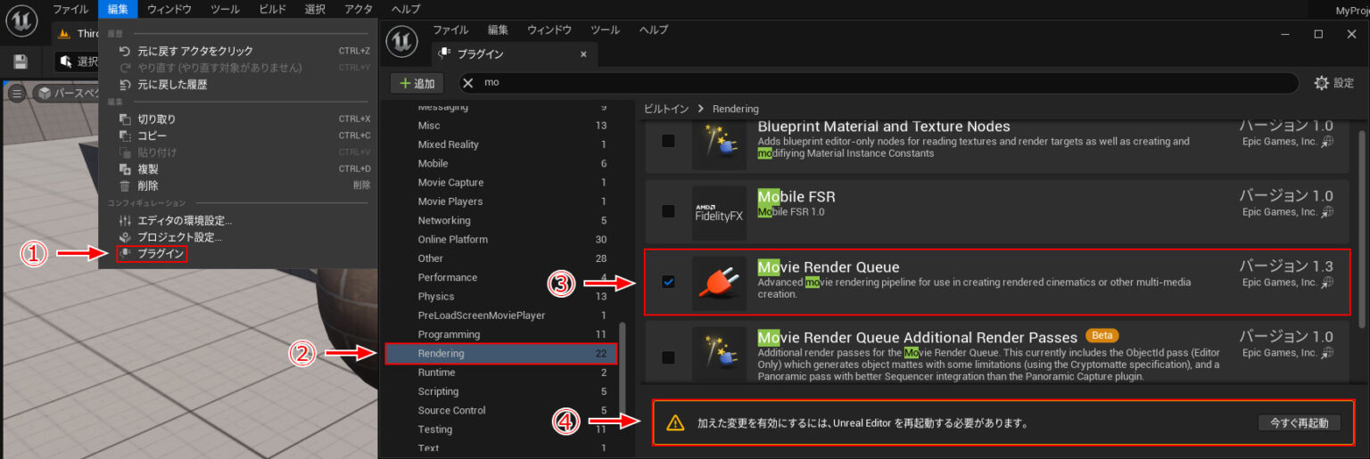Click the Mobile FSR FidelityFX icon
Screen dimensions: 1370x459
click(x=719, y=213)
